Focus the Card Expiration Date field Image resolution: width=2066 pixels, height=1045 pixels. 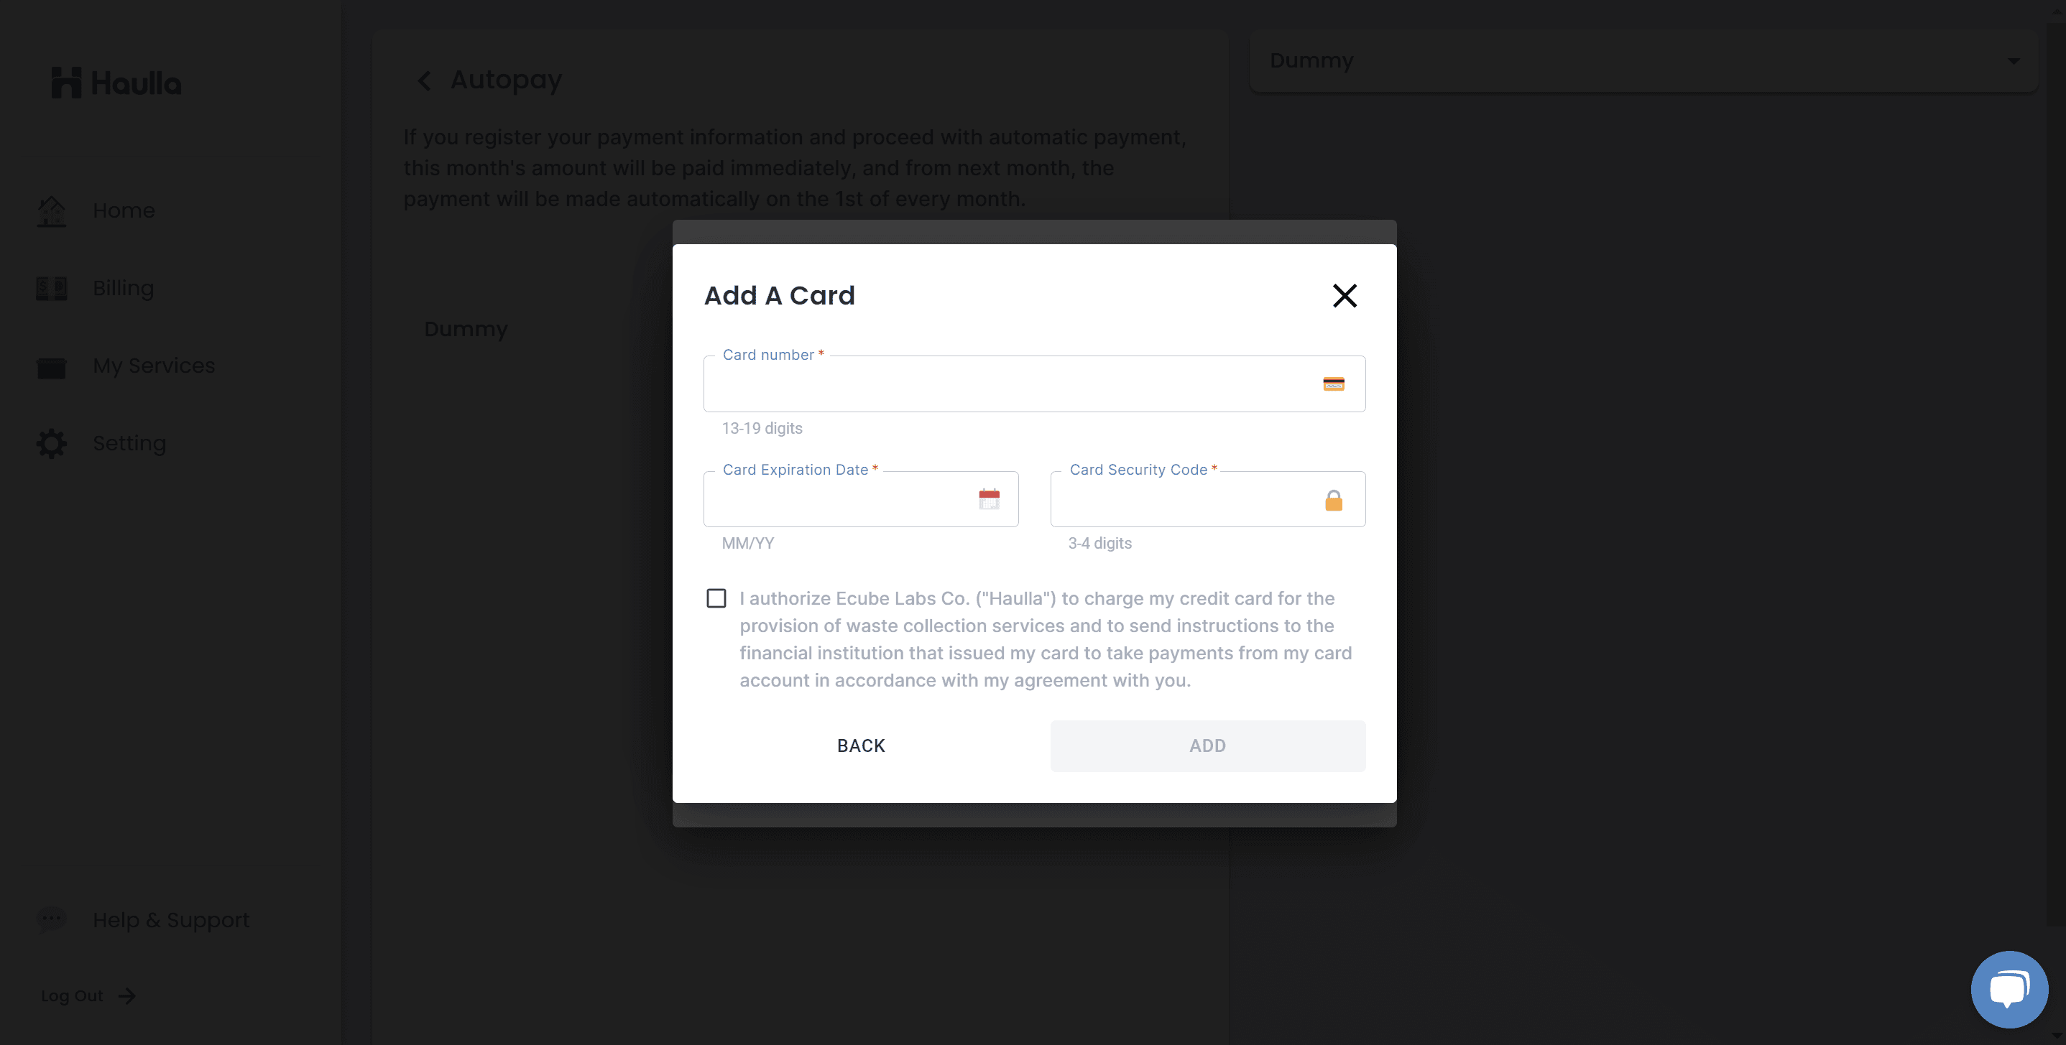(838, 500)
